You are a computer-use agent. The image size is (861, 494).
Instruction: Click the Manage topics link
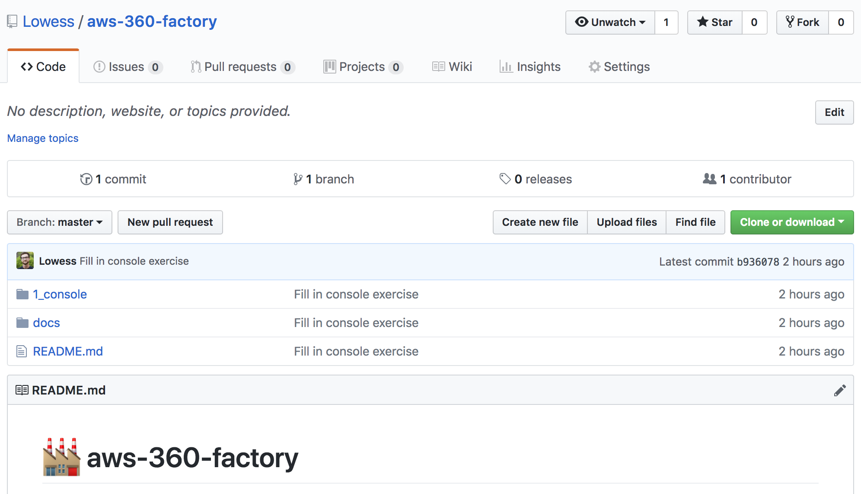[43, 138]
